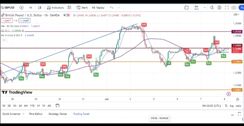Select the All date range
Image resolution: width=244 pixels, height=126 pixels.
click(49, 106)
